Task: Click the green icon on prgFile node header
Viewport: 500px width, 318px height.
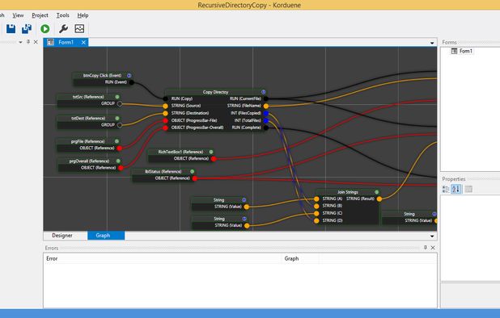Action: coord(117,141)
